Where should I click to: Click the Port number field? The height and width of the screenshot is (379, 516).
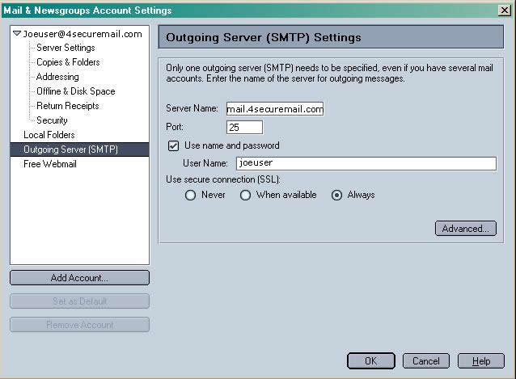244,127
